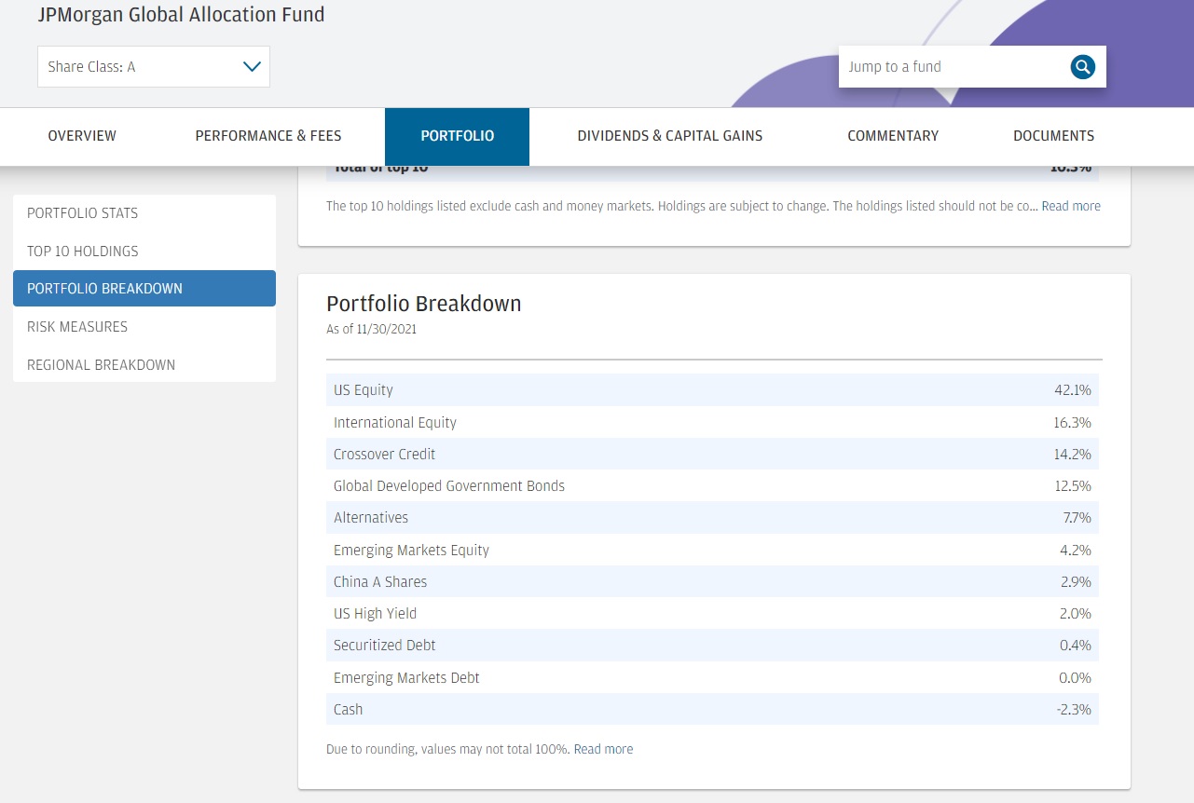
Task: Click Portfolio Breakdown sidebar item
Action: [104, 289]
